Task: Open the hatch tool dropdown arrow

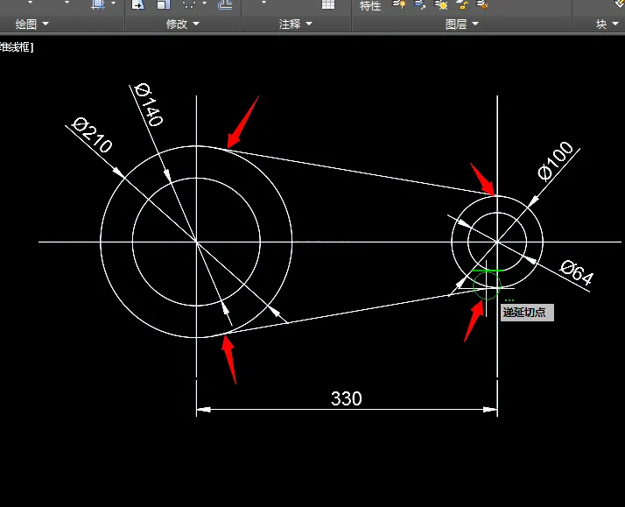Action: pyautogui.click(x=114, y=4)
